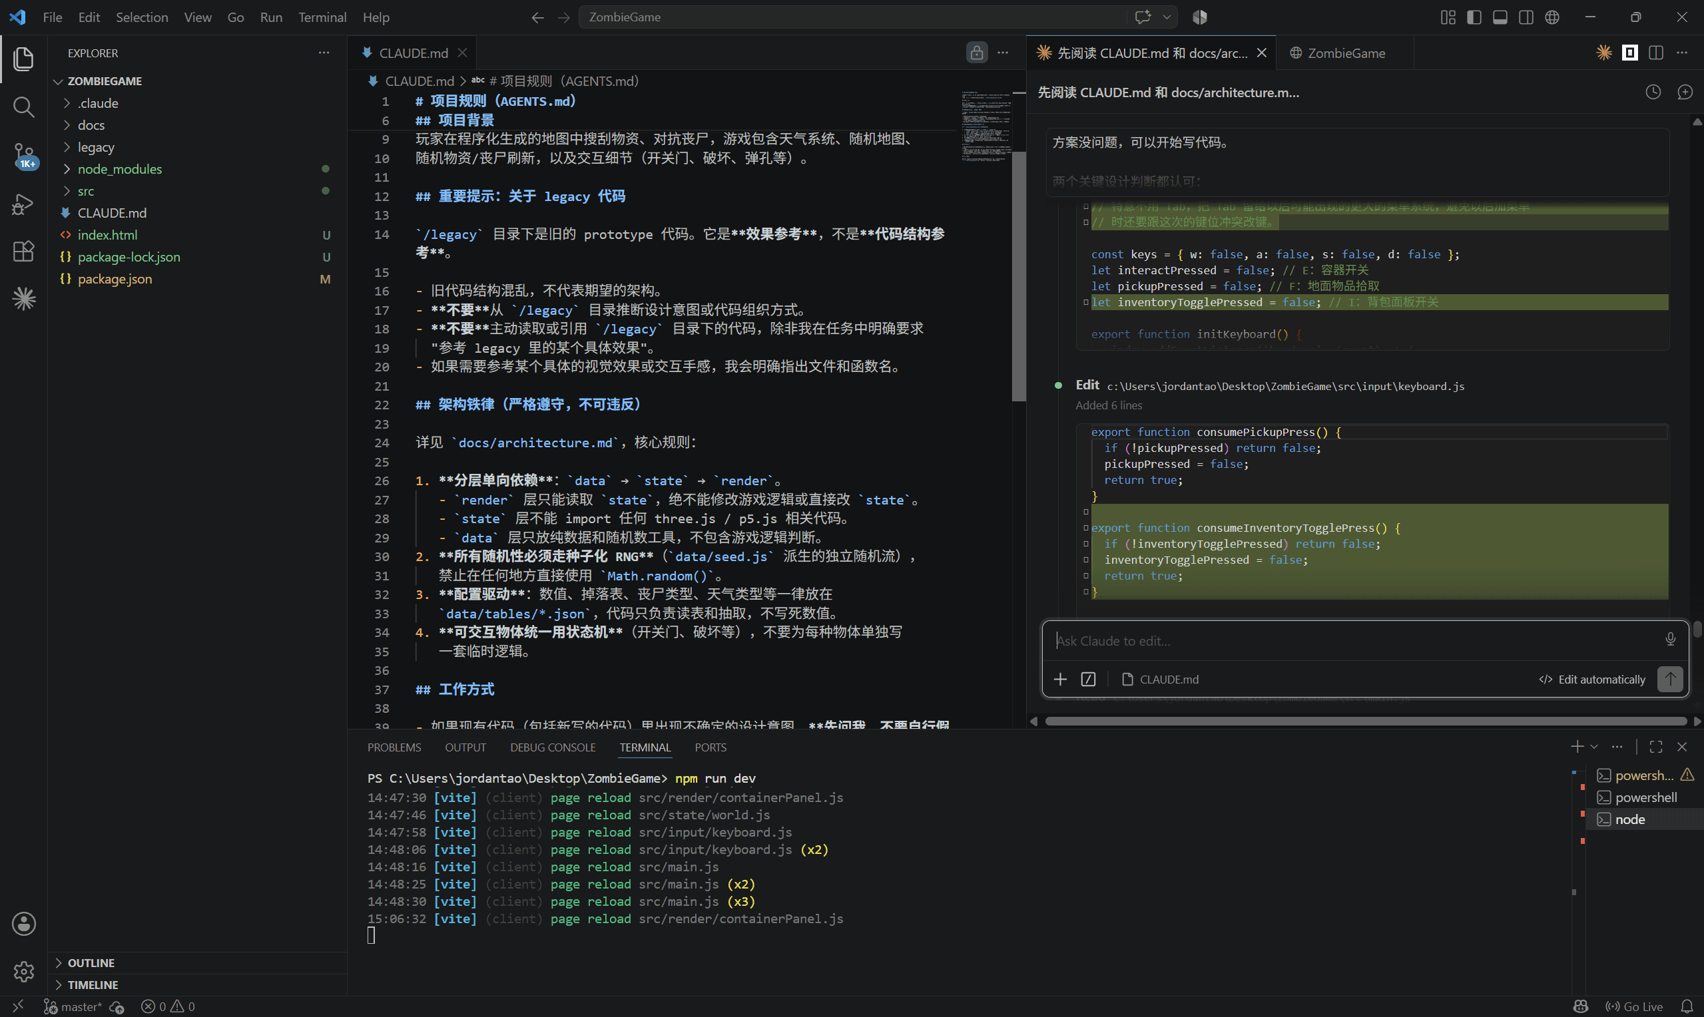Send the message with the up-arrow button
Viewport: 1704px width, 1017px height.
[x=1670, y=679]
